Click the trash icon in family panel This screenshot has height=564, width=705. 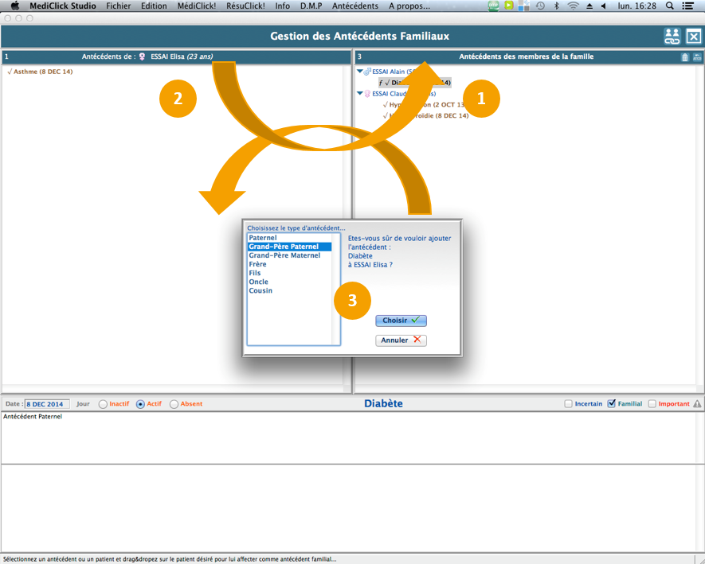[x=685, y=57]
